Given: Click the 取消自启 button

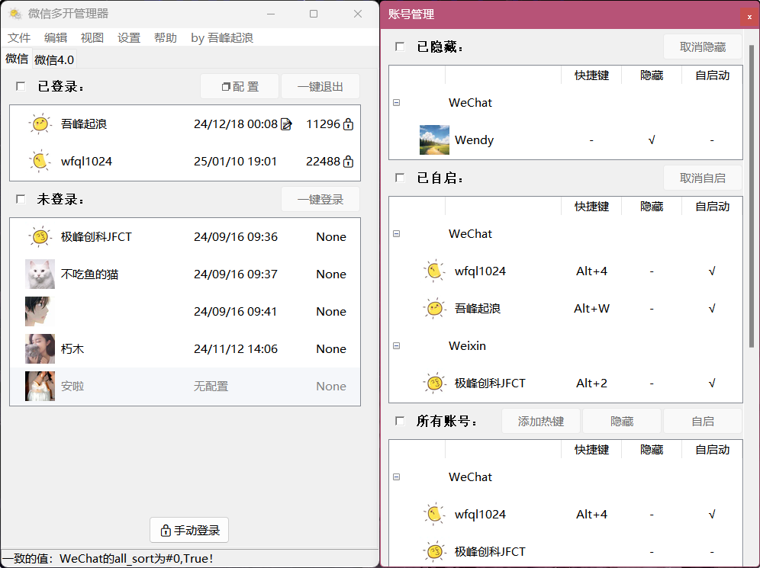Looking at the screenshot, I should pos(703,178).
